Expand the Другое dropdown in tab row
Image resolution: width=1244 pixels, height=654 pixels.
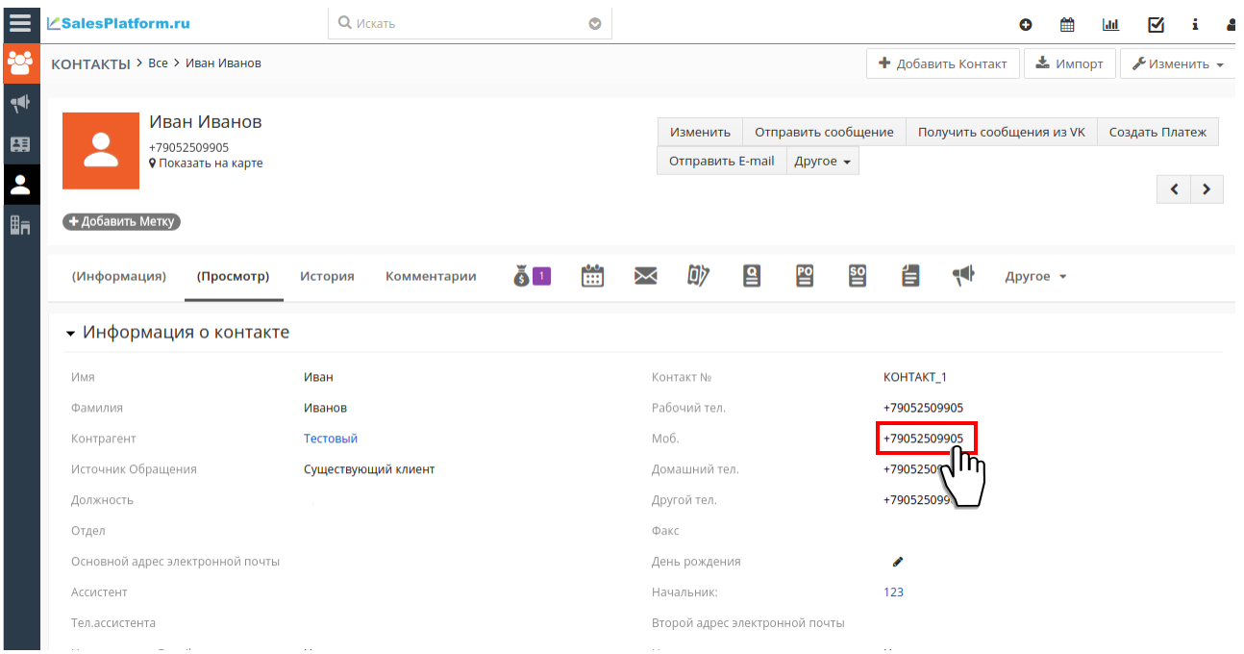(1035, 276)
